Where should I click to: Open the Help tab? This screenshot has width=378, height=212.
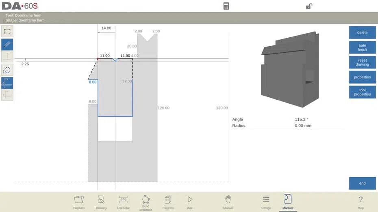click(361, 202)
